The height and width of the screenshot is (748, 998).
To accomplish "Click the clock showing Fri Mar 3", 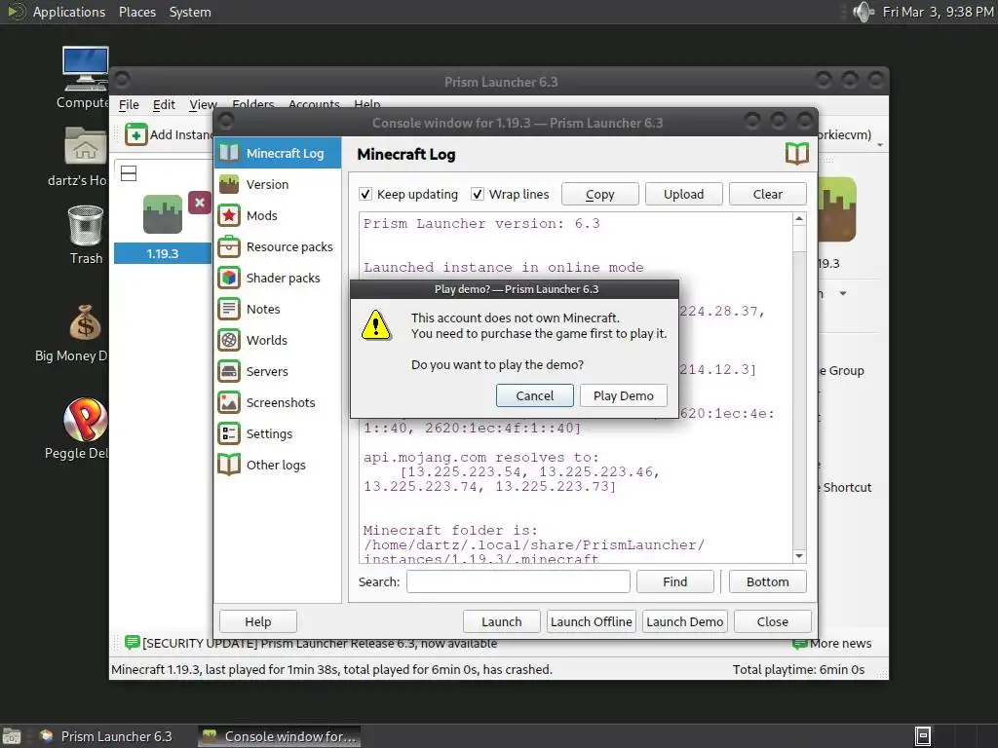I will coord(938,12).
